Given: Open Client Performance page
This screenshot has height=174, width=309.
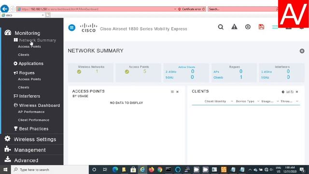Looking at the screenshot, I should coord(33,120).
